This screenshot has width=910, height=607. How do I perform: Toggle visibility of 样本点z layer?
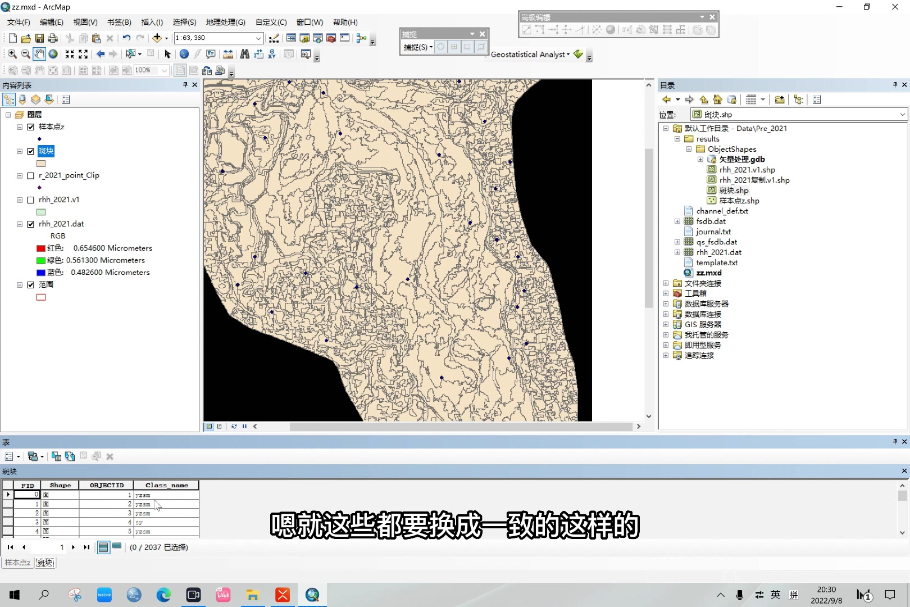click(x=31, y=127)
